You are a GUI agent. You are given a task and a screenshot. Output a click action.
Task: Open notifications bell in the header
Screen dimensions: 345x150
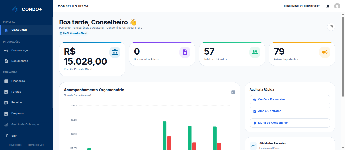pos(328,6)
